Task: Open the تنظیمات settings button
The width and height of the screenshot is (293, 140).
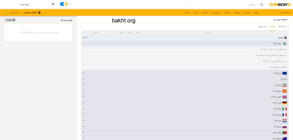Action: [x=10, y=20]
